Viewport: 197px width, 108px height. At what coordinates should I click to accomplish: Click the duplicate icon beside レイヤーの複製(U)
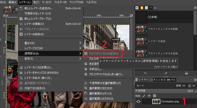21,24
